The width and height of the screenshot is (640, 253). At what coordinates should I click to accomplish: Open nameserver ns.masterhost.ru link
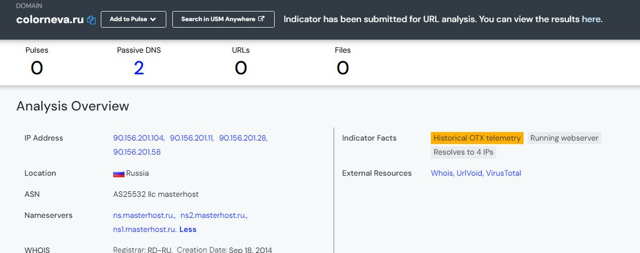(144, 215)
